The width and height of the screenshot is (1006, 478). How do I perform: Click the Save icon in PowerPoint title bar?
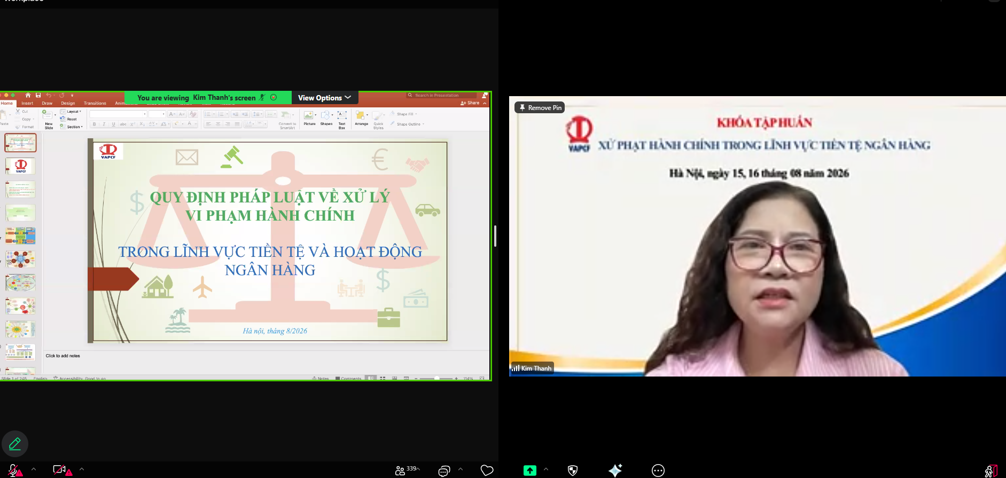click(38, 95)
